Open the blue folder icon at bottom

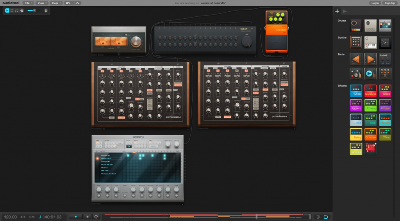click(326, 217)
